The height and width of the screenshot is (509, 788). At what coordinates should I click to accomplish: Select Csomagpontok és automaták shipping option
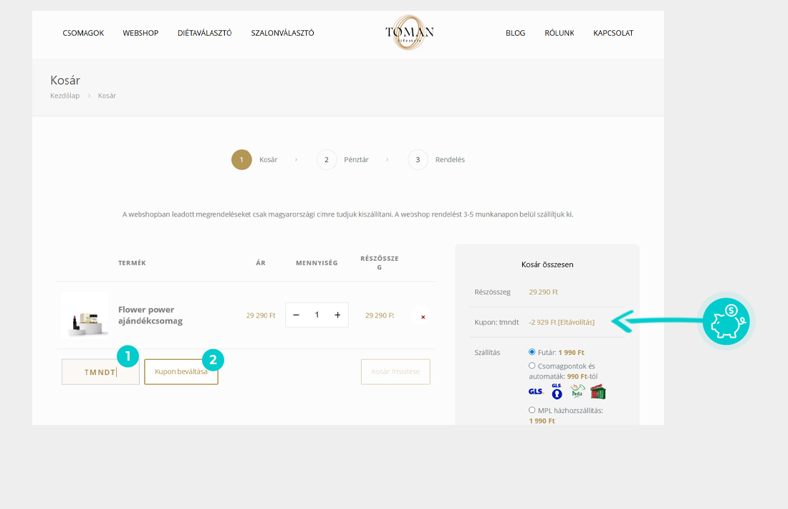[532, 366]
